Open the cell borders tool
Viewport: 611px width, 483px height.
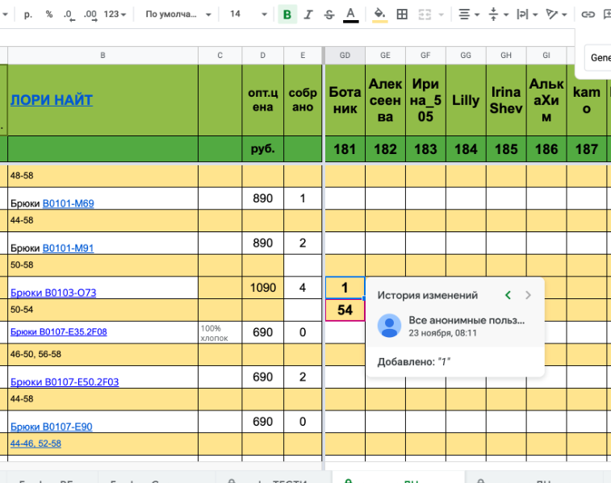[402, 15]
